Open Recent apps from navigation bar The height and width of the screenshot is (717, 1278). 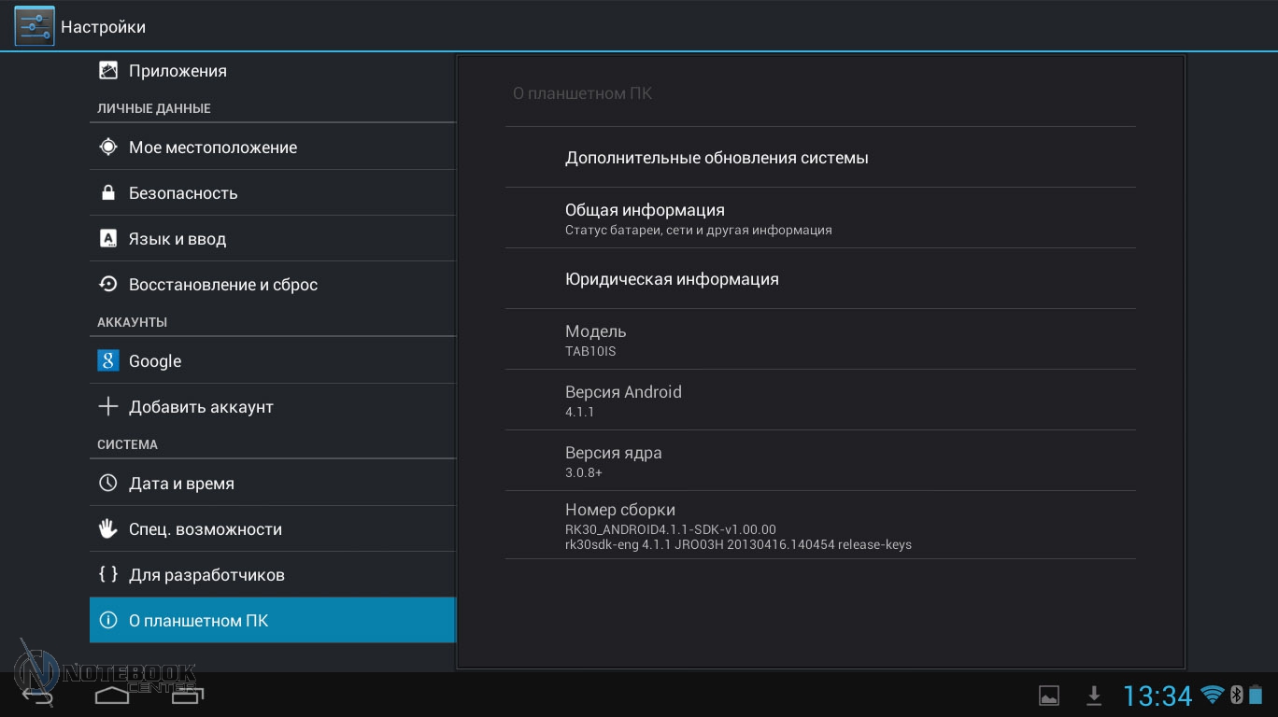[x=187, y=696]
